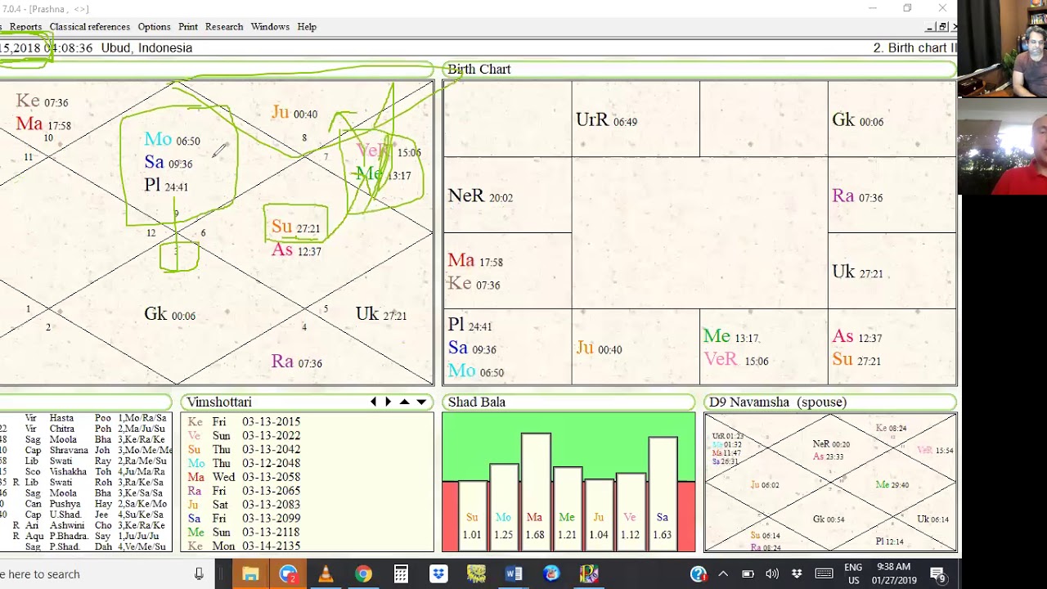1047x589 pixels.
Task: Open the Help menu
Action: pos(307,27)
